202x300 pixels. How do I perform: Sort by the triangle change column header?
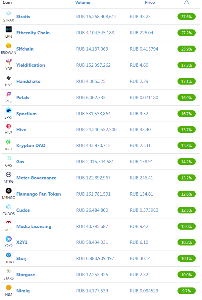click(x=186, y=2)
